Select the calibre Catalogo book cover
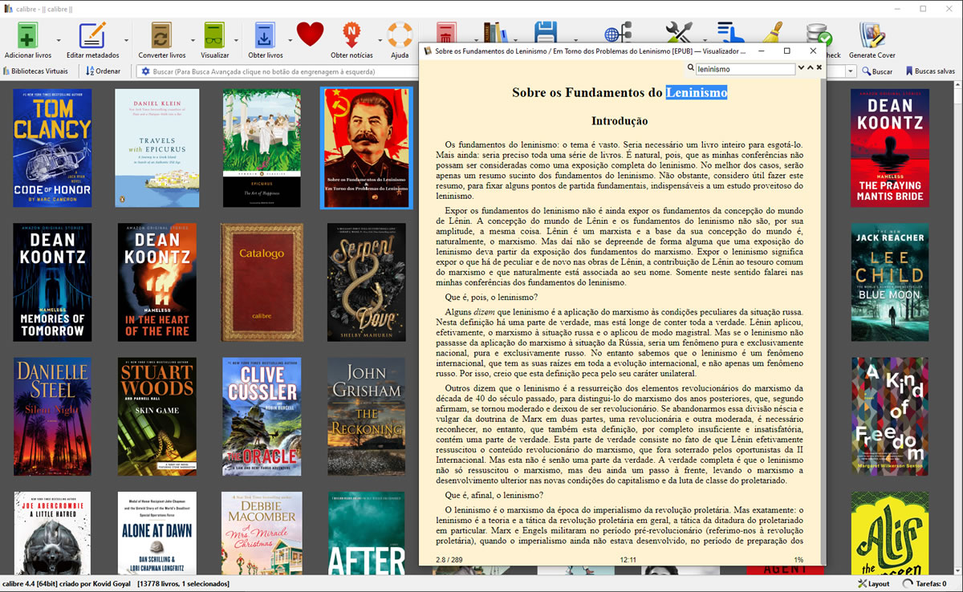This screenshot has width=963, height=592. tap(262, 282)
